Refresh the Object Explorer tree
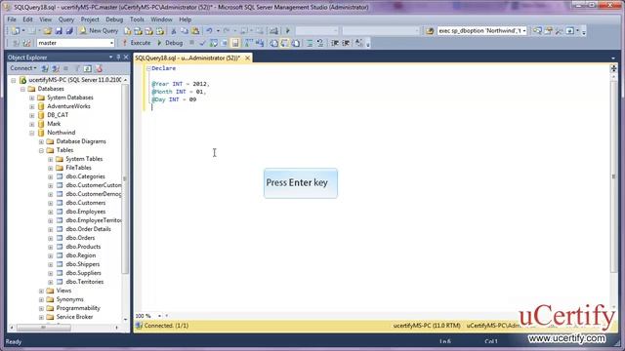Screen dimensions: 625x351 pos(88,68)
